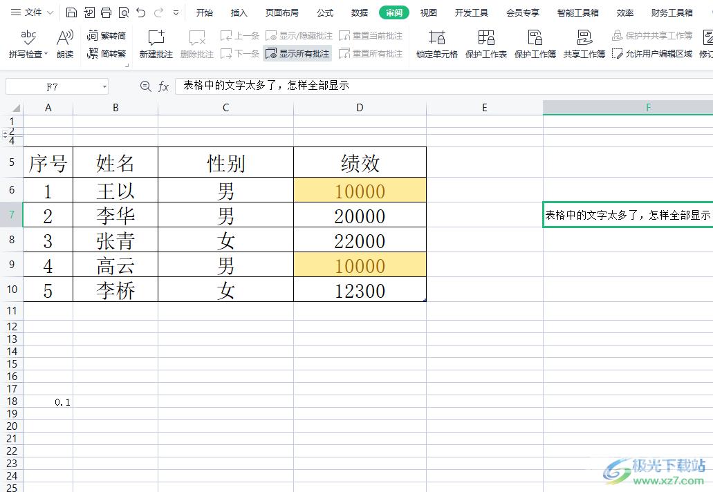Click the Undo arrow icon
This screenshot has width=713, height=492.
(141, 12)
